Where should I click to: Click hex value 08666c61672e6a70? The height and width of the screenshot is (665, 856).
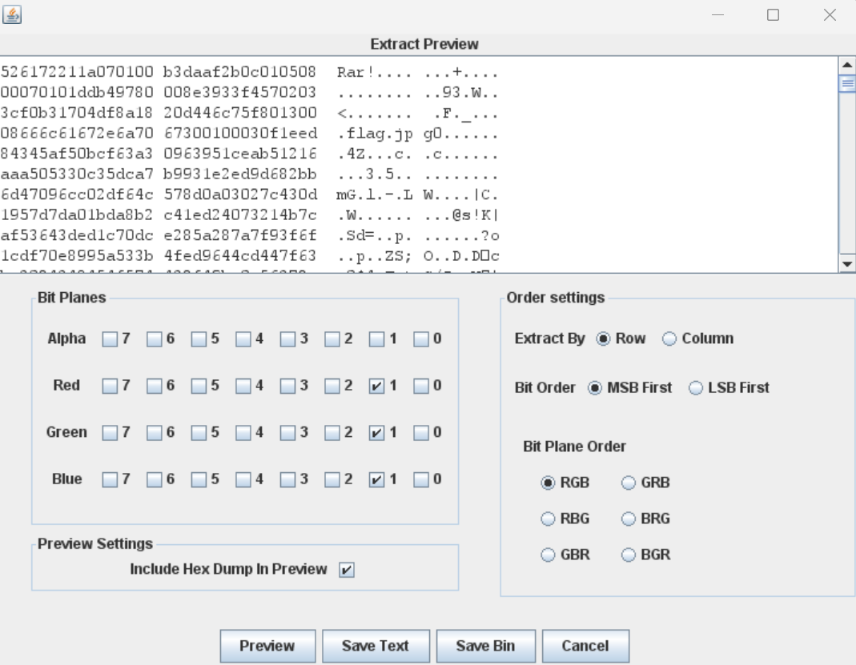[77, 134]
